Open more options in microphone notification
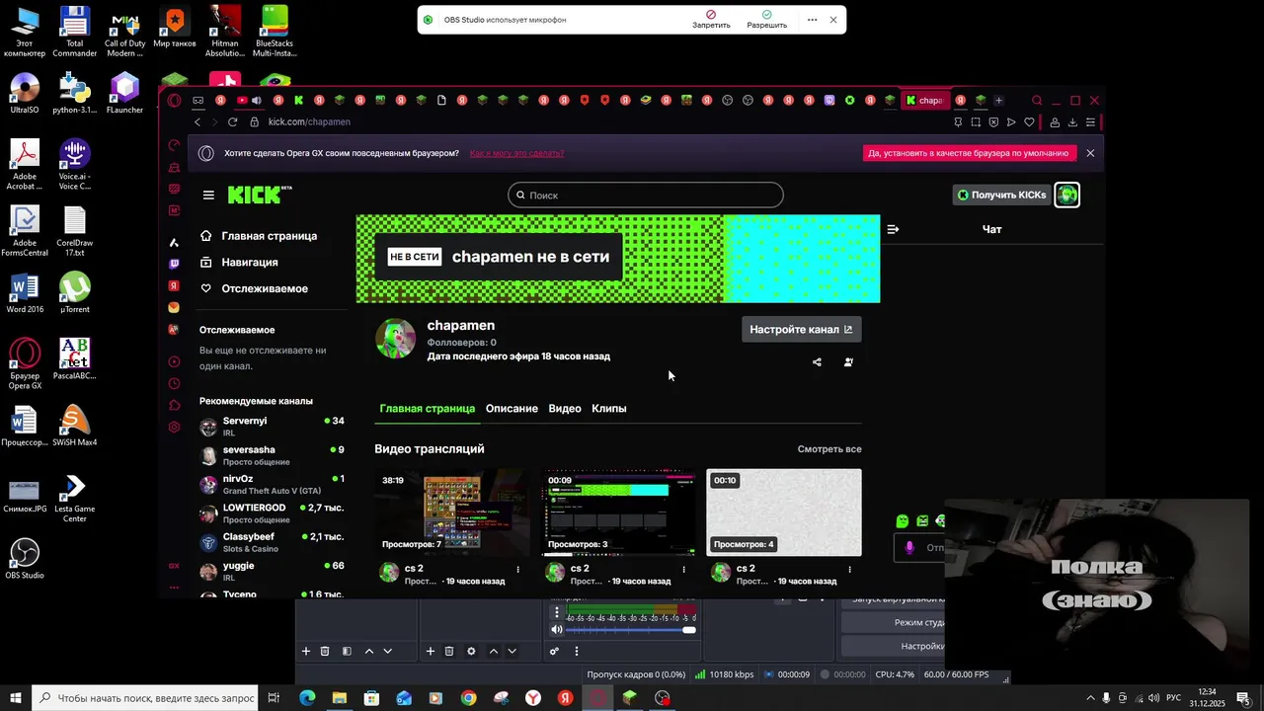The height and width of the screenshot is (711, 1264). (812, 20)
